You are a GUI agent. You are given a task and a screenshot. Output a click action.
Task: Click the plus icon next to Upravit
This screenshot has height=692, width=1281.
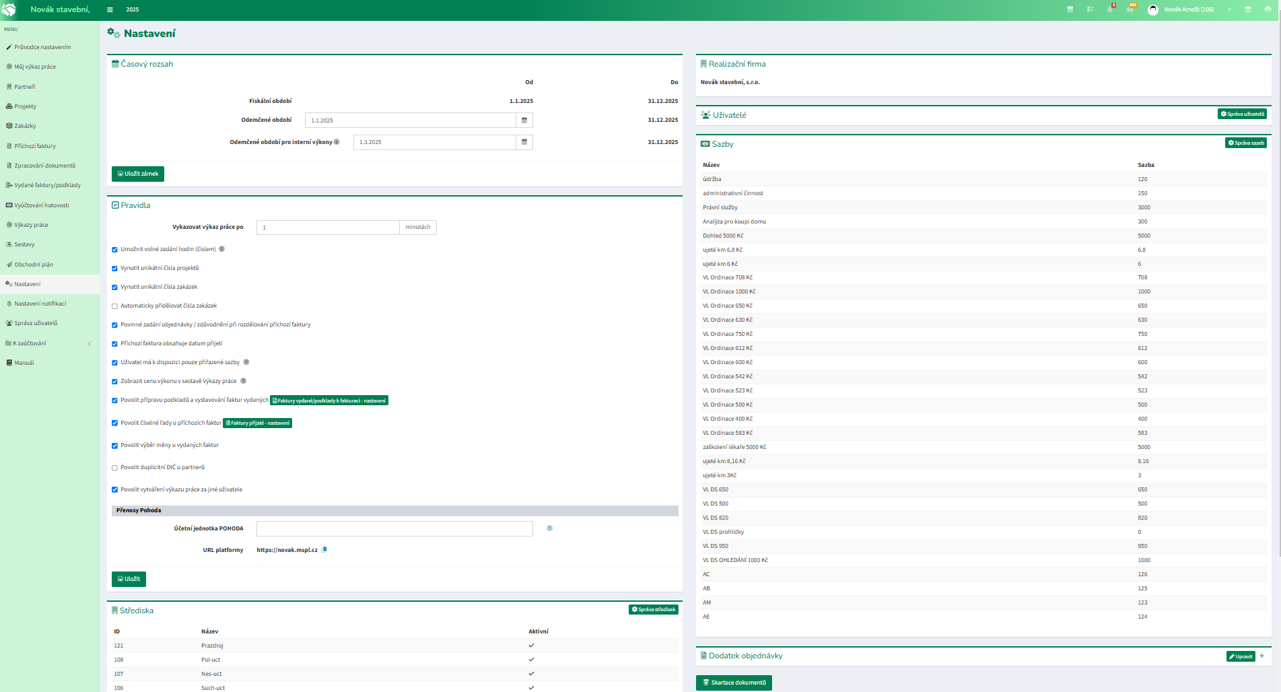[x=1261, y=656]
